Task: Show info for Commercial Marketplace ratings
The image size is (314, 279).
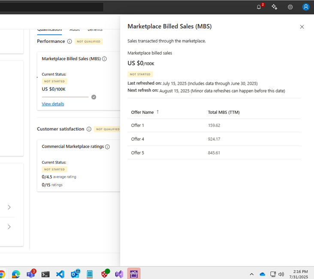Action: pos(108,147)
